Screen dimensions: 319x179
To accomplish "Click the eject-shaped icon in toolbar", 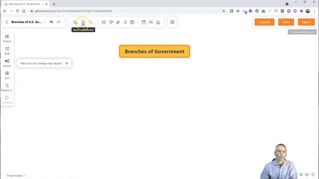I will tap(158, 22).
